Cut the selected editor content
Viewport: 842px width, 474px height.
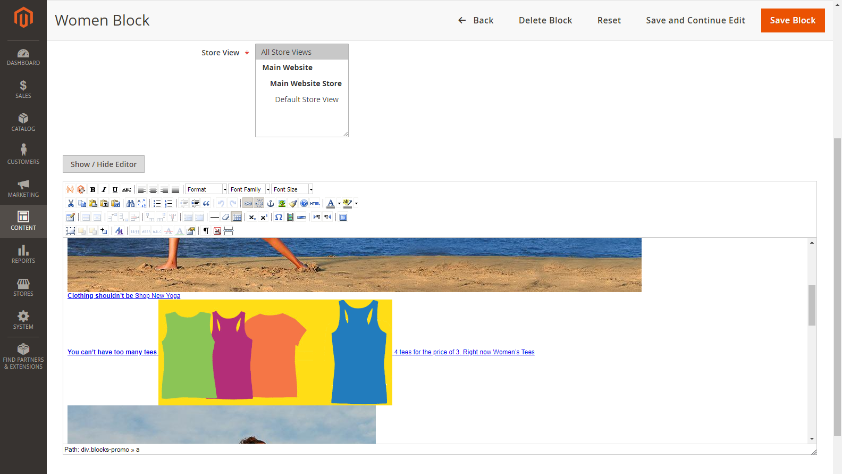click(x=71, y=203)
